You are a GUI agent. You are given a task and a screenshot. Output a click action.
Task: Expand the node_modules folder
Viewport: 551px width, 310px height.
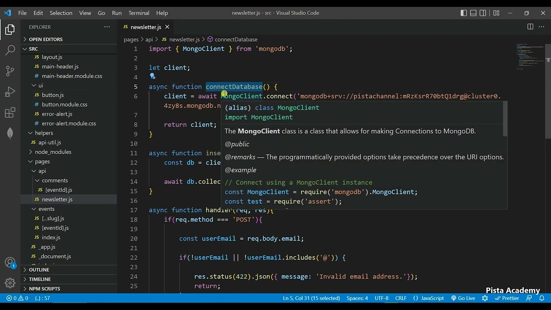(69, 152)
